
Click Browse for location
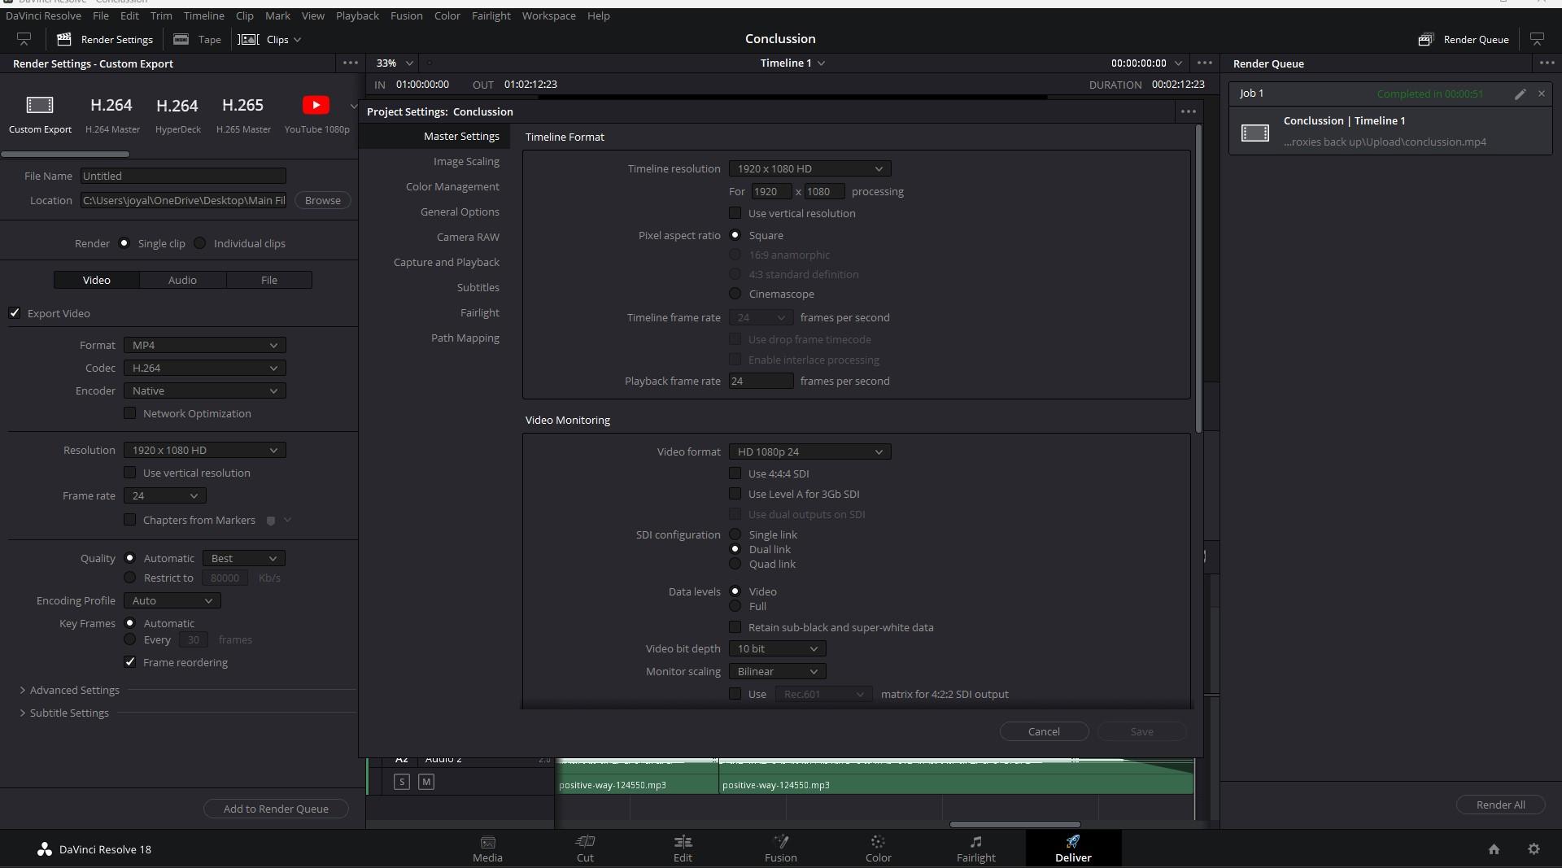tap(322, 200)
